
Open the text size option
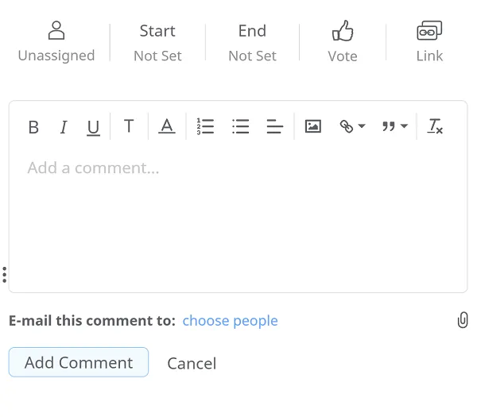[x=129, y=126]
